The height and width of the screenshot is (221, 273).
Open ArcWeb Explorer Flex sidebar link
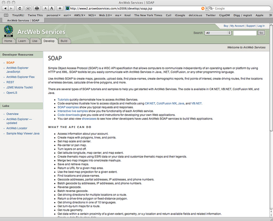(x=20, y=77)
